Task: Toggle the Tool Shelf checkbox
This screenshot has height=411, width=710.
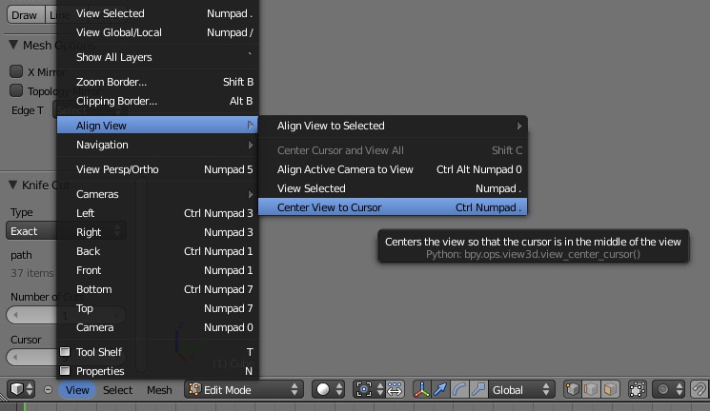Action: 65,351
